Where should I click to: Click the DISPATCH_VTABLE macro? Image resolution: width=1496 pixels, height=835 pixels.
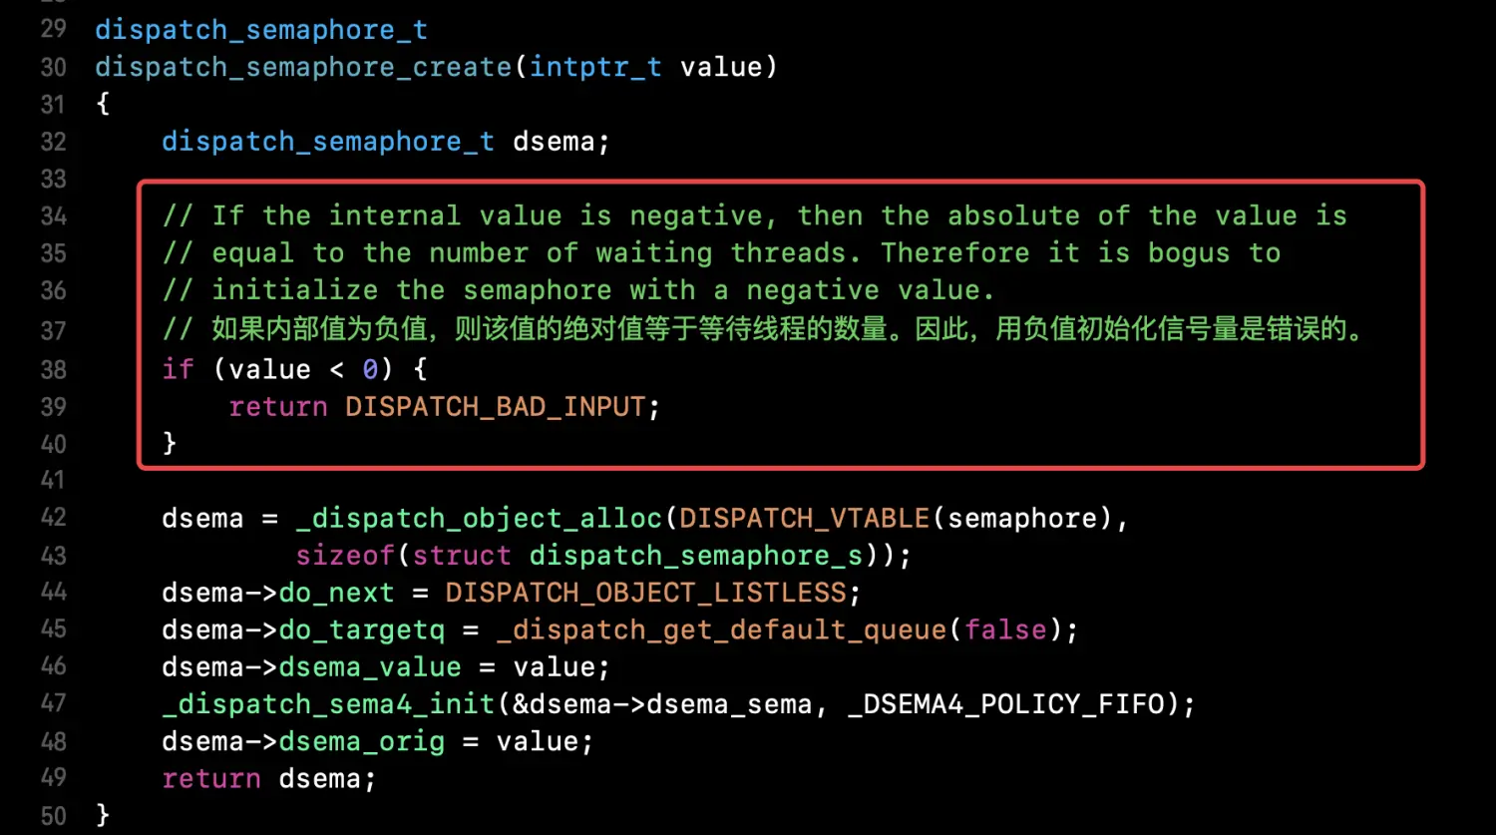804,518
